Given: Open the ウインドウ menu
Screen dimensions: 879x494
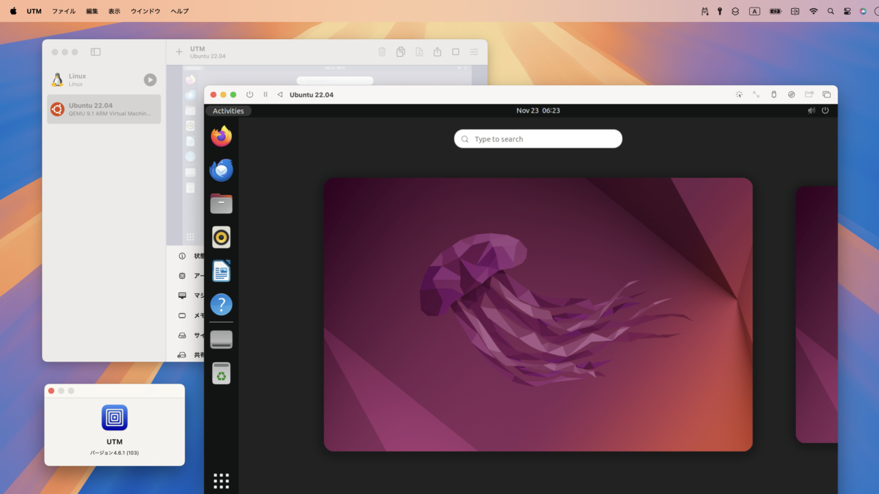Looking at the screenshot, I should (146, 11).
